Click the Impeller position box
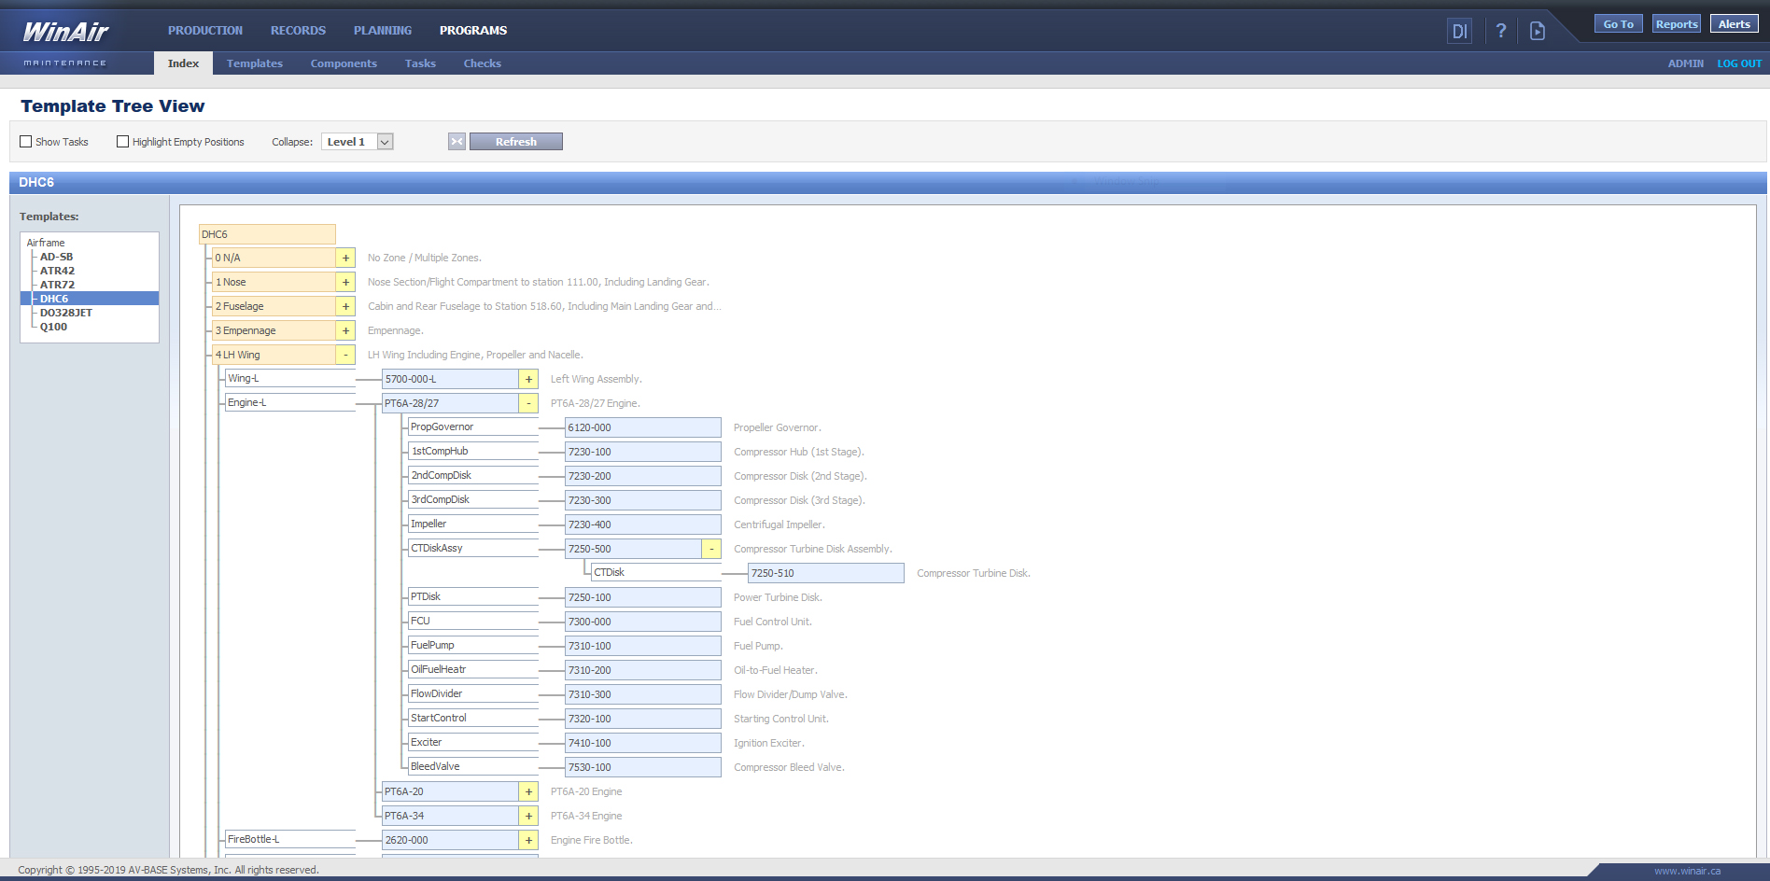The height and width of the screenshot is (881, 1770). click(x=473, y=524)
